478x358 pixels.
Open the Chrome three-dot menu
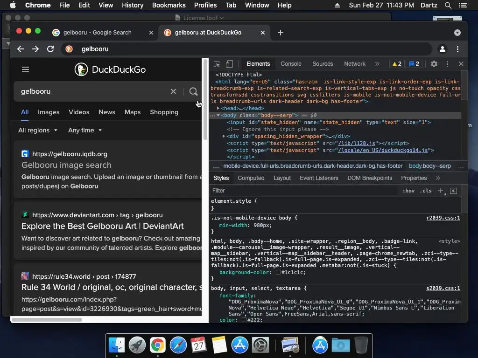(x=457, y=49)
